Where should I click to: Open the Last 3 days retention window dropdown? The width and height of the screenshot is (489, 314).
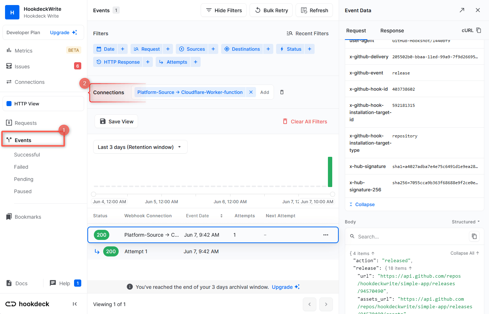(x=140, y=147)
